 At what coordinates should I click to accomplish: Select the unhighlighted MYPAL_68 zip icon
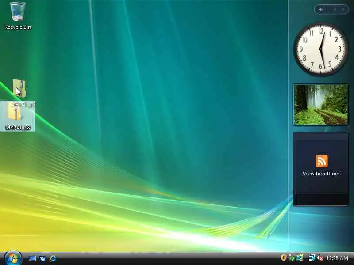coord(19,88)
